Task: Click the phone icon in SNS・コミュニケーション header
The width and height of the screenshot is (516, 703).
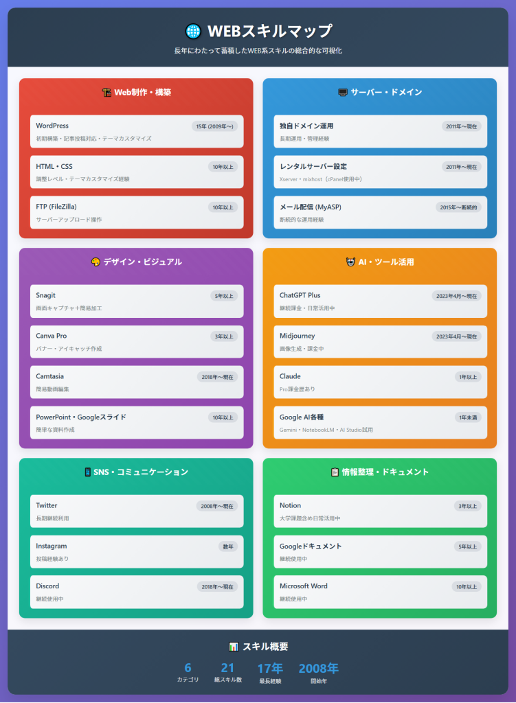Action: tap(88, 472)
